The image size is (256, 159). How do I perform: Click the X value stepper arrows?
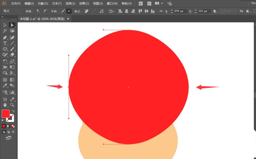tap(172, 11)
